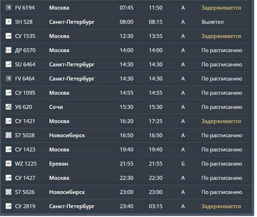Select flight СУ 1427 to Москва
257x217 pixels.
pos(126,178)
